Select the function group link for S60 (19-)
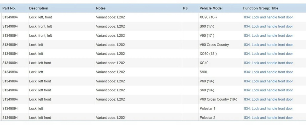This screenshot has width=306, height=125. 268,90
